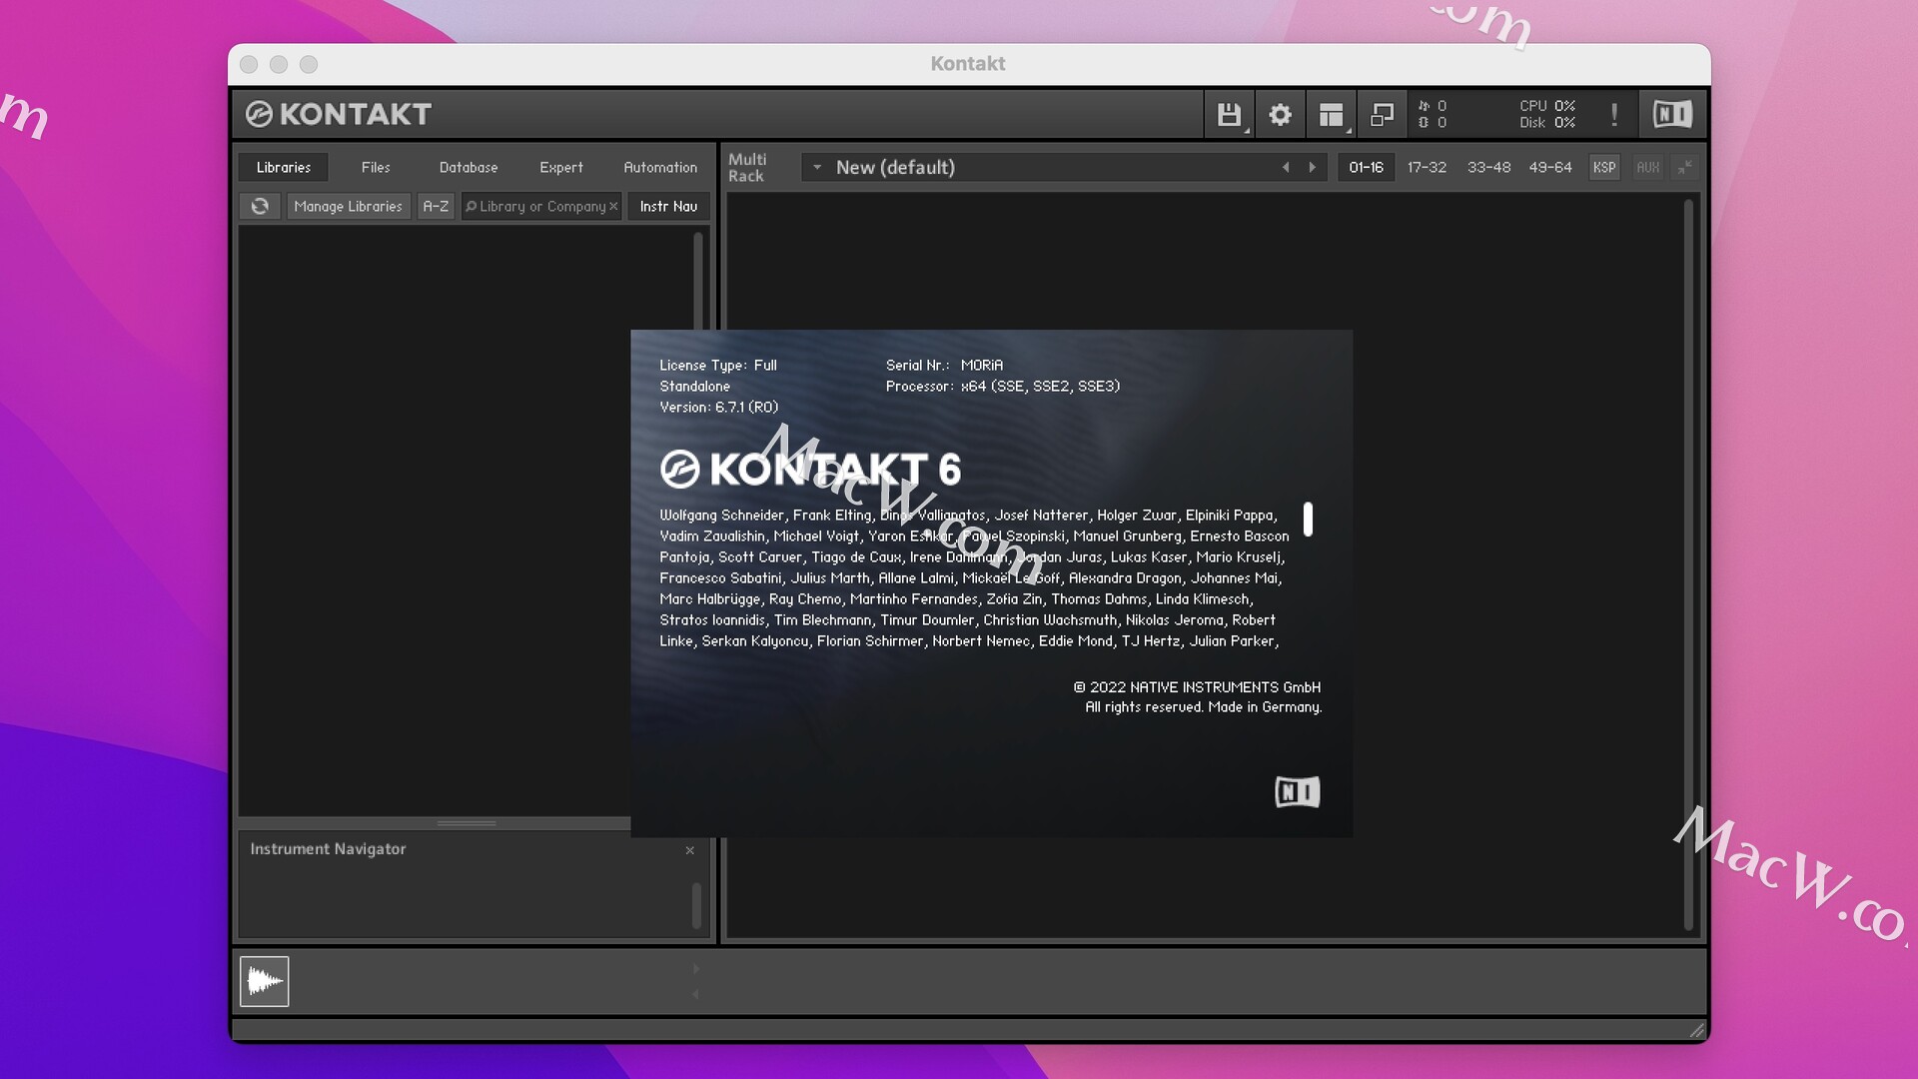Toggle the Instr Nav pane button
Image resolution: width=1918 pixels, height=1079 pixels.
[668, 206]
